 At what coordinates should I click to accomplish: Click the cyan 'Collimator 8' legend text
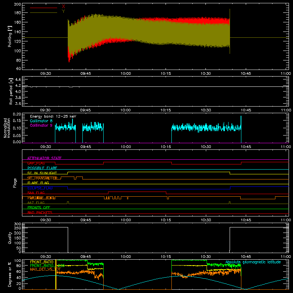(41, 121)
